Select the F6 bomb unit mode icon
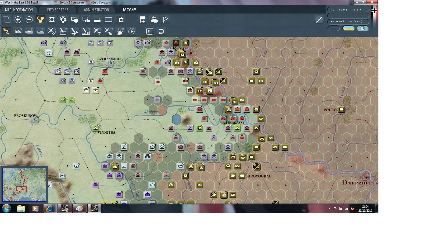This screenshot has height=242, width=430. [x=63, y=31]
